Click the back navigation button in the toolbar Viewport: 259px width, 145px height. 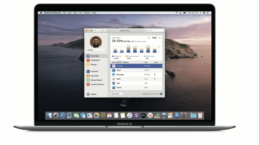click(x=95, y=31)
